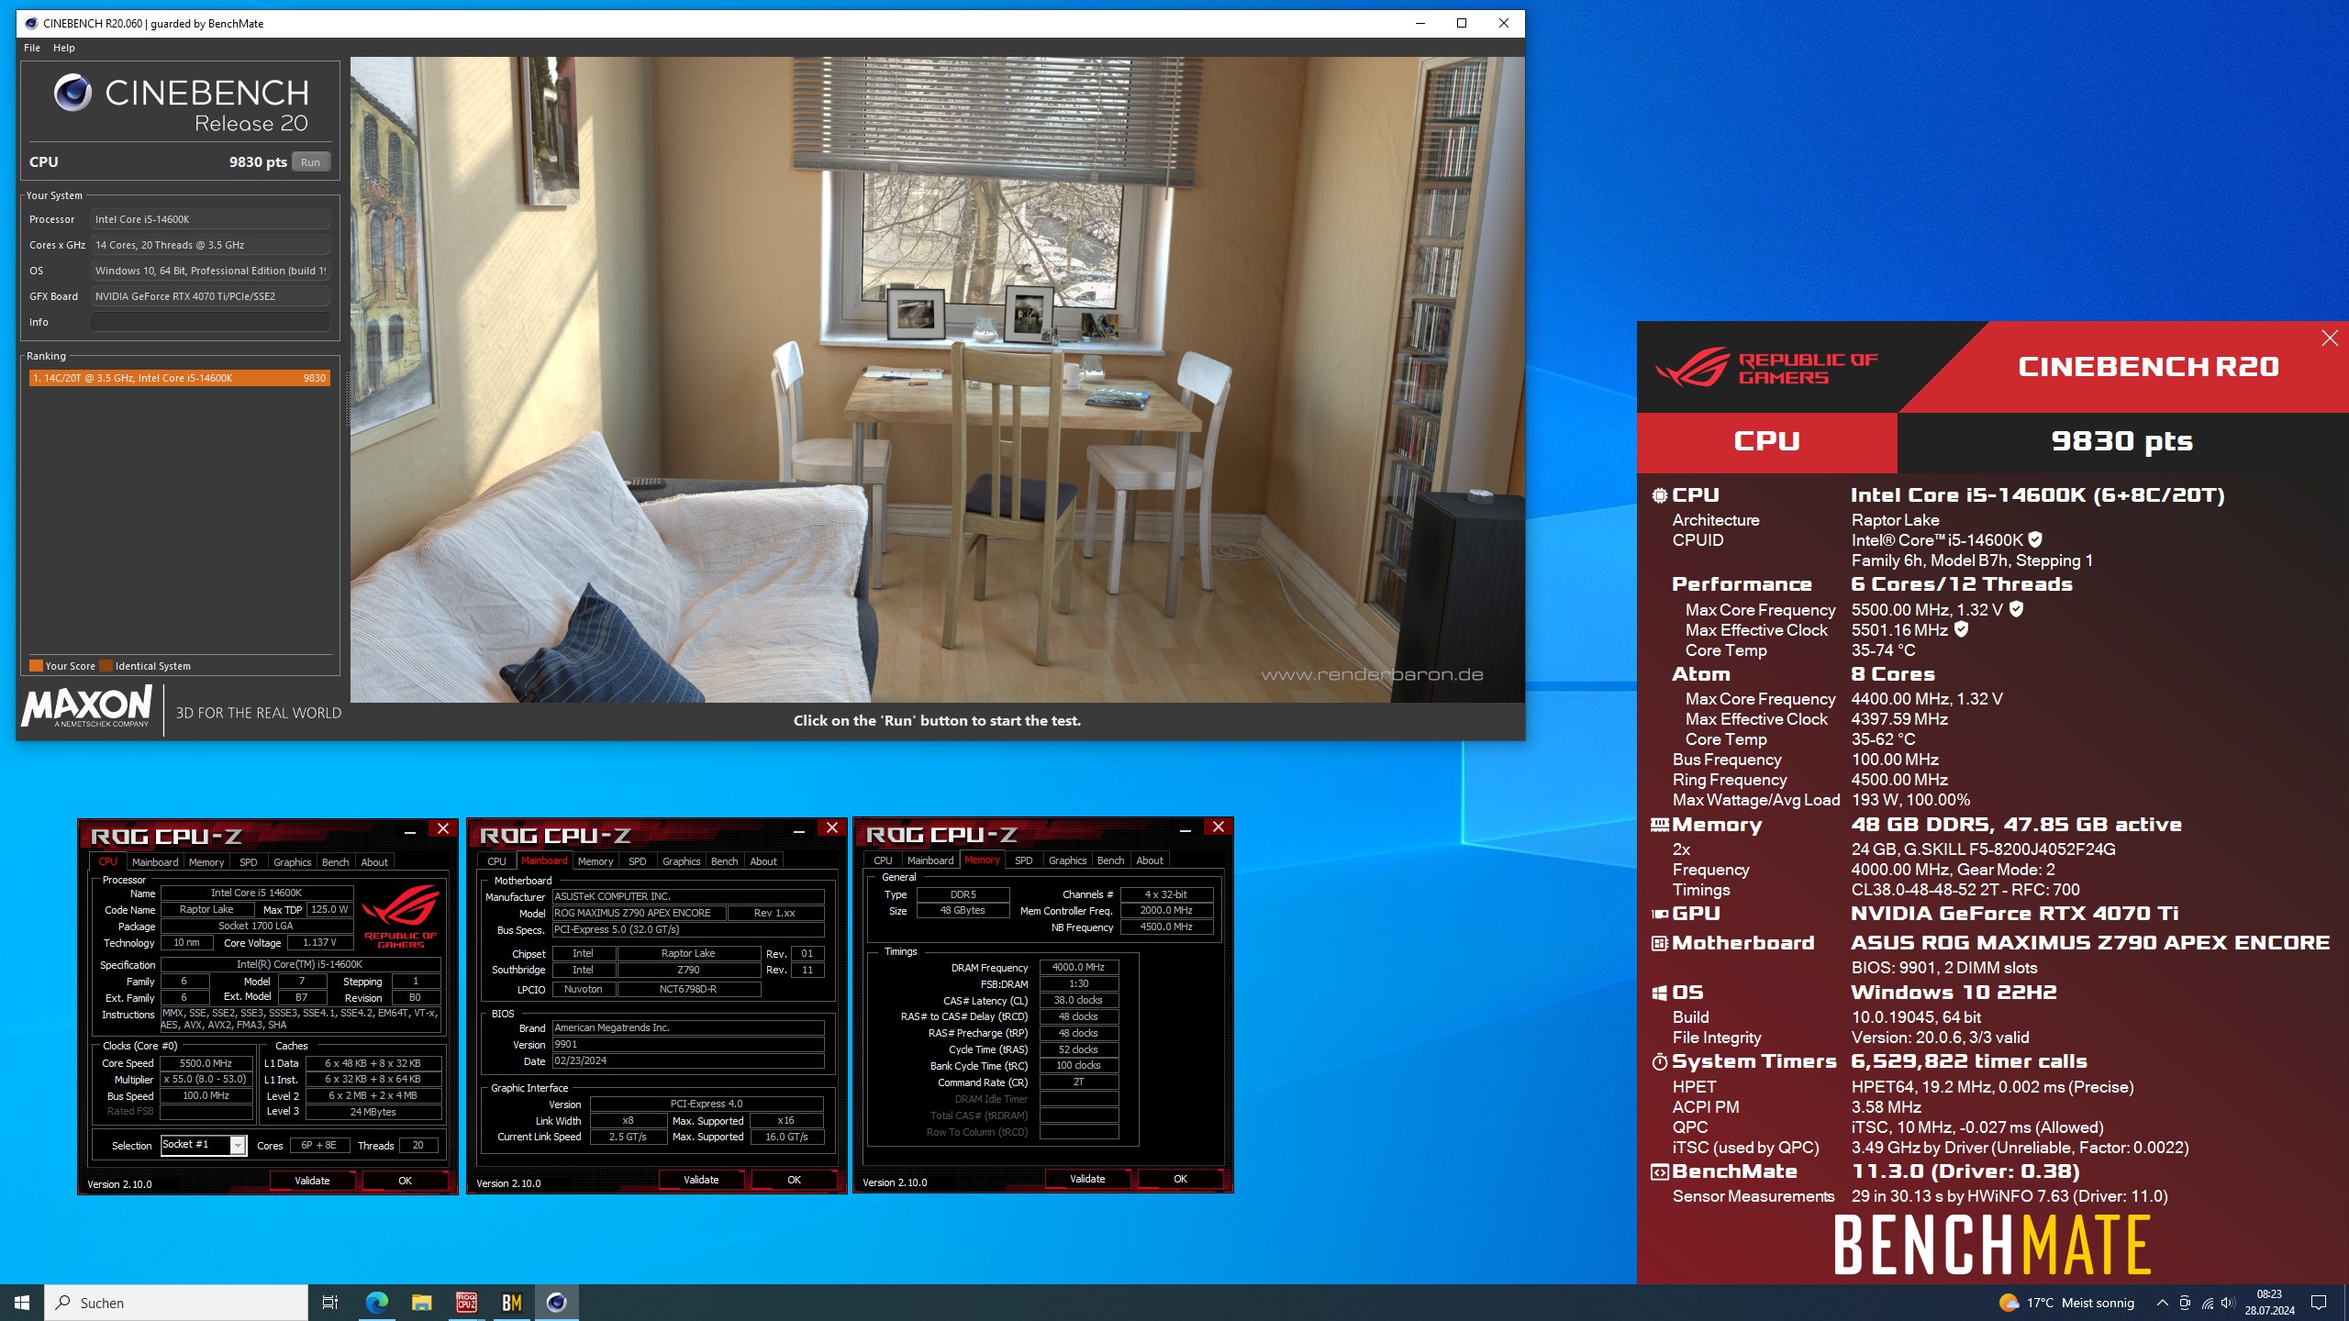The height and width of the screenshot is (1321, 2349).
Task: Click the GFX Board field NVIDIA GeForce RTX 4070 Ti
Action: 210,296
